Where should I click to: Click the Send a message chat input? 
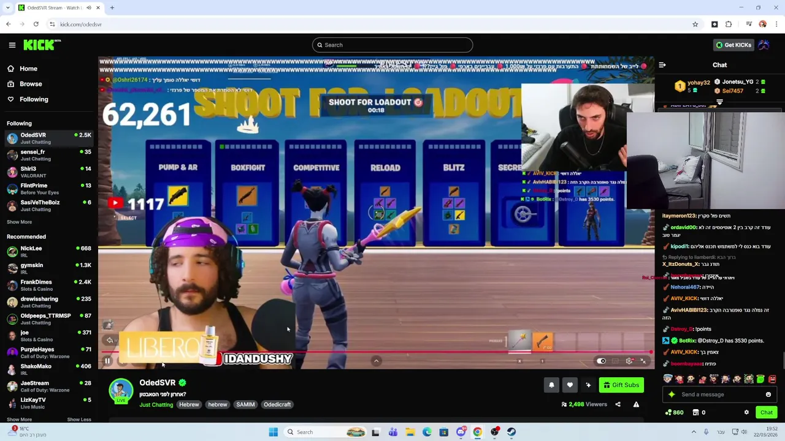coord(721,394)
